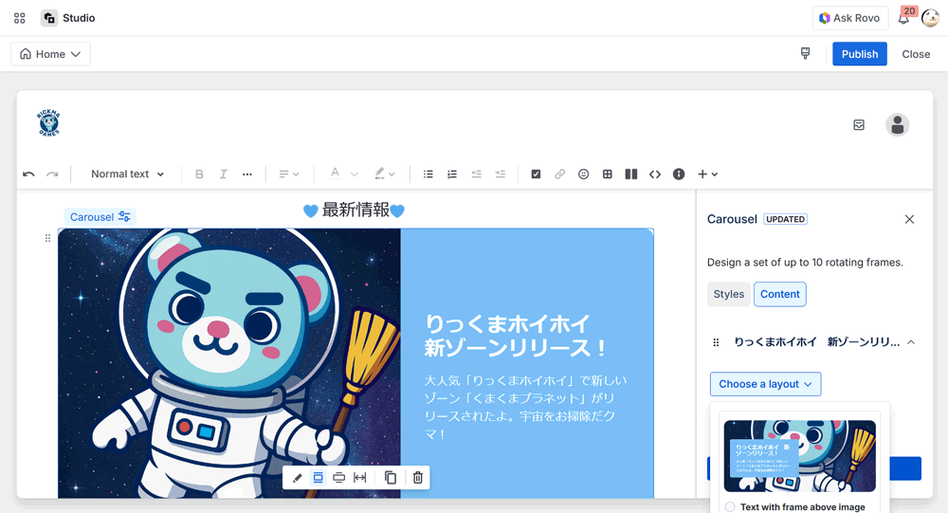Click the drag handle beside the carousel
This screenshot has width=948, height=513.
pyautogui.click(x=47, y=238)
